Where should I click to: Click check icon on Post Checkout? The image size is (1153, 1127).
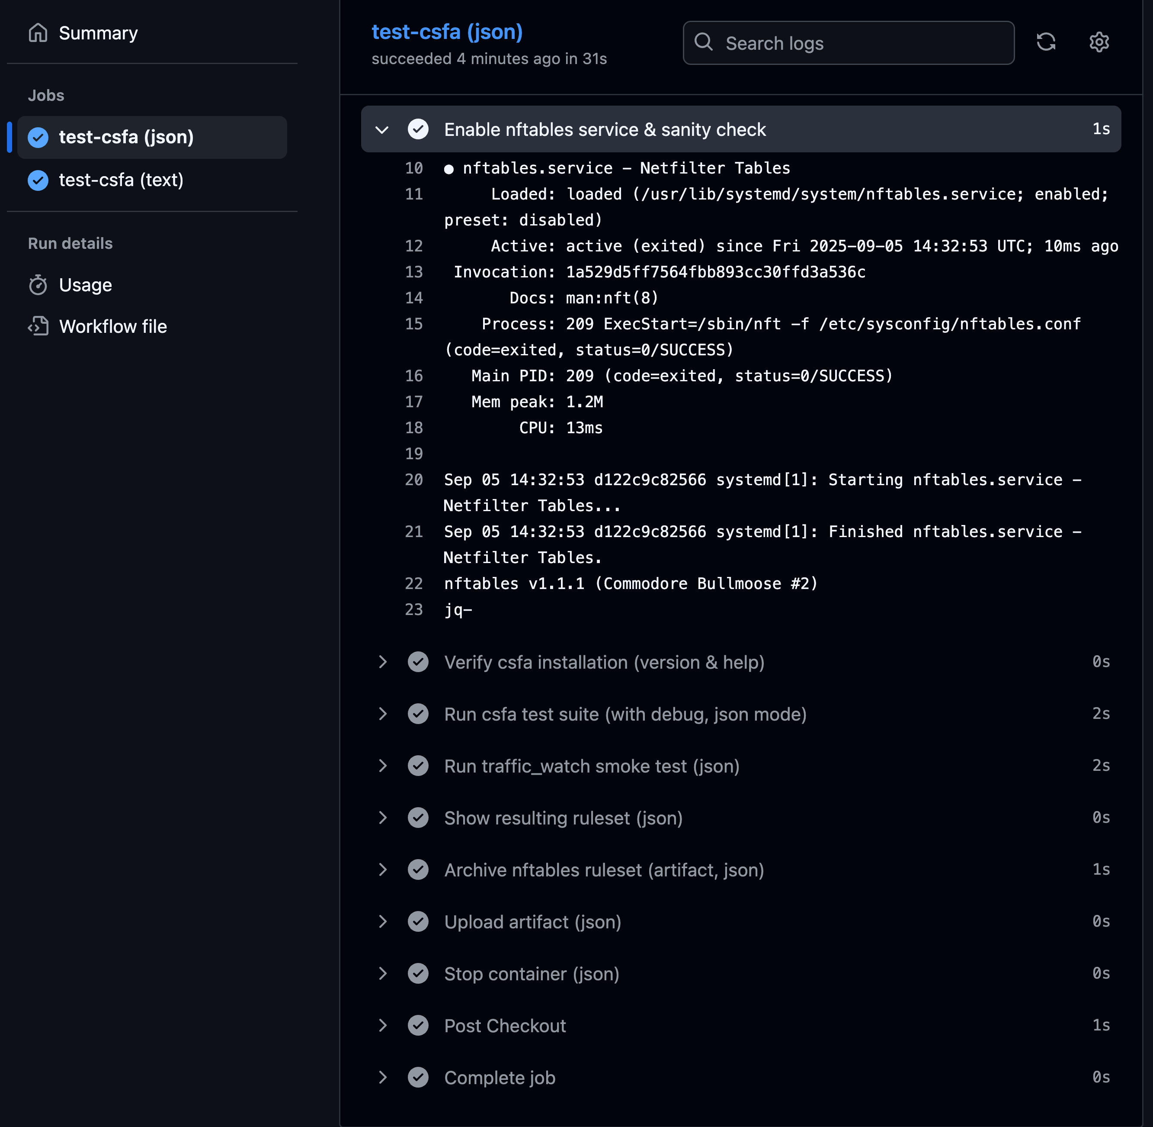click(x=418, y=1026)
